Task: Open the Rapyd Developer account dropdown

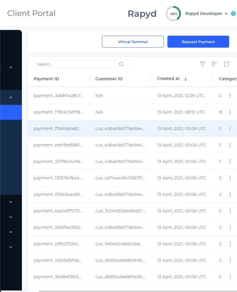Action: [206, 13]
